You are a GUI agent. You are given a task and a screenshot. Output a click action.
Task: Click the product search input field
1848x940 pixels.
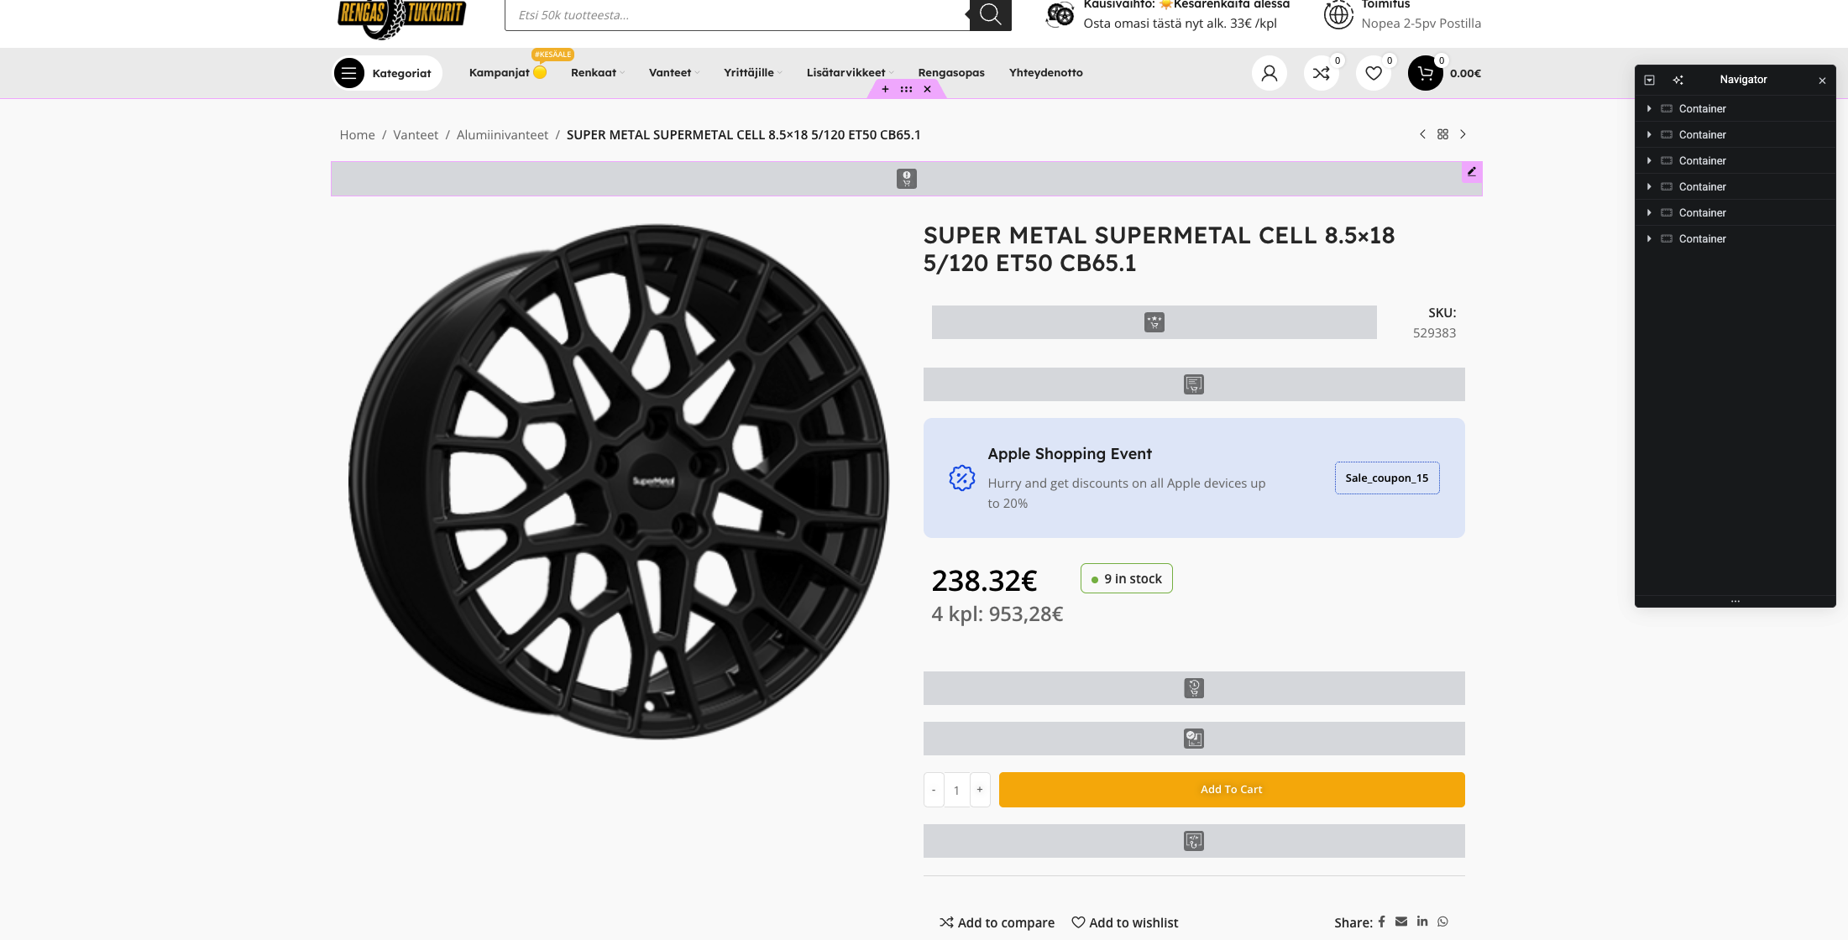tap(737, 15)
